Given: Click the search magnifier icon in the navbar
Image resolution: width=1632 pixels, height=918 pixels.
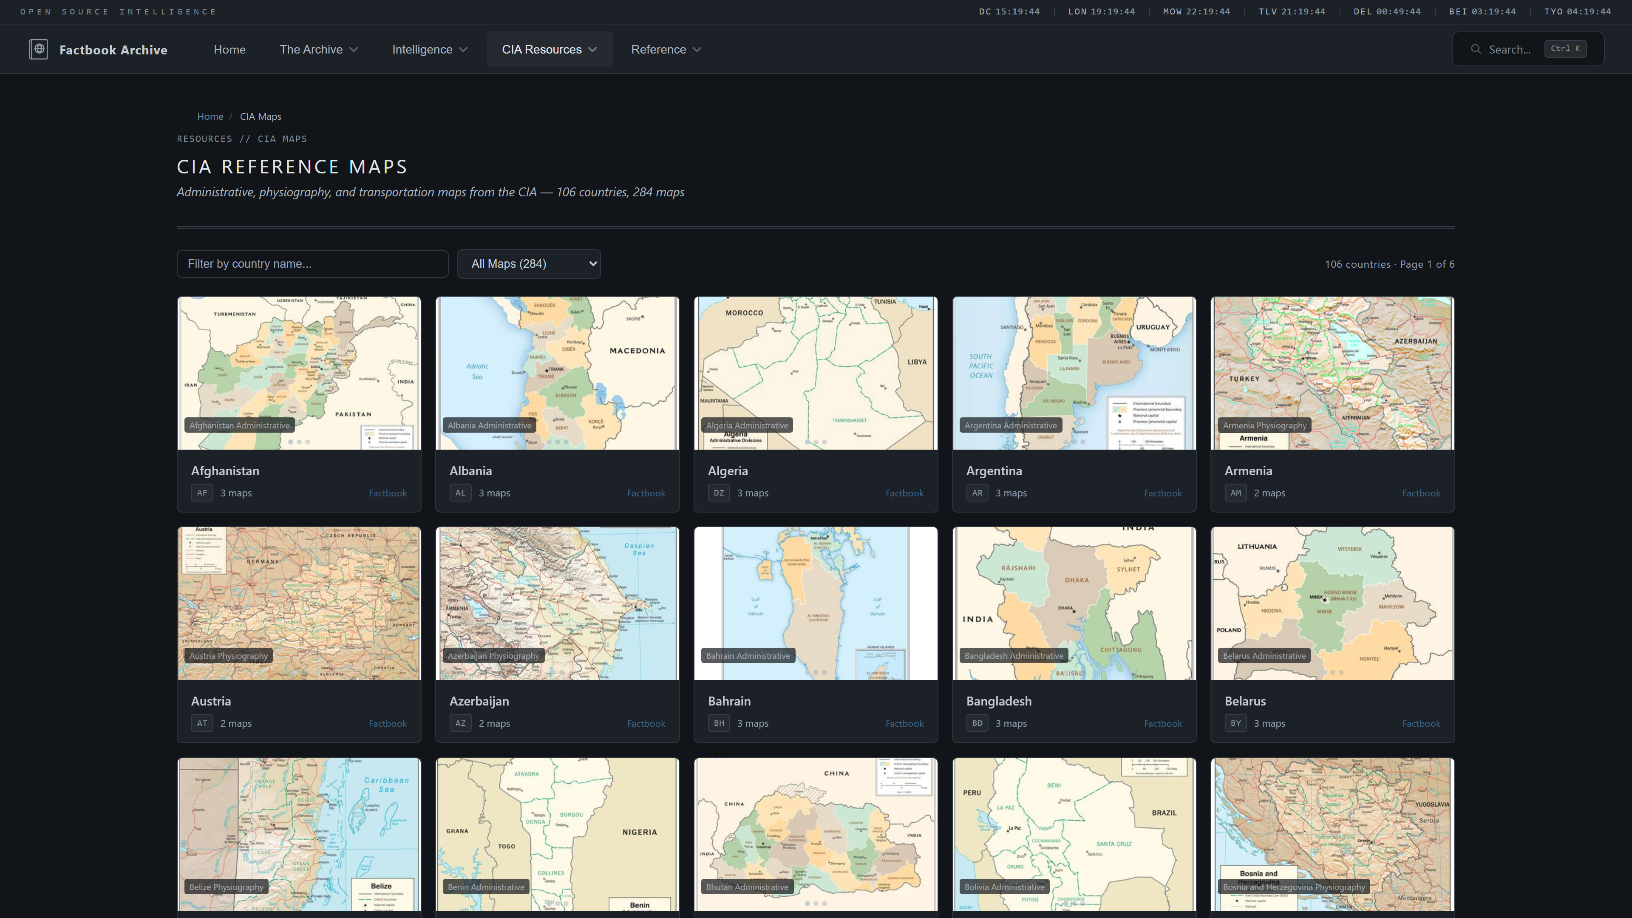Looking at the screenshot, I should coord(1476,49).
